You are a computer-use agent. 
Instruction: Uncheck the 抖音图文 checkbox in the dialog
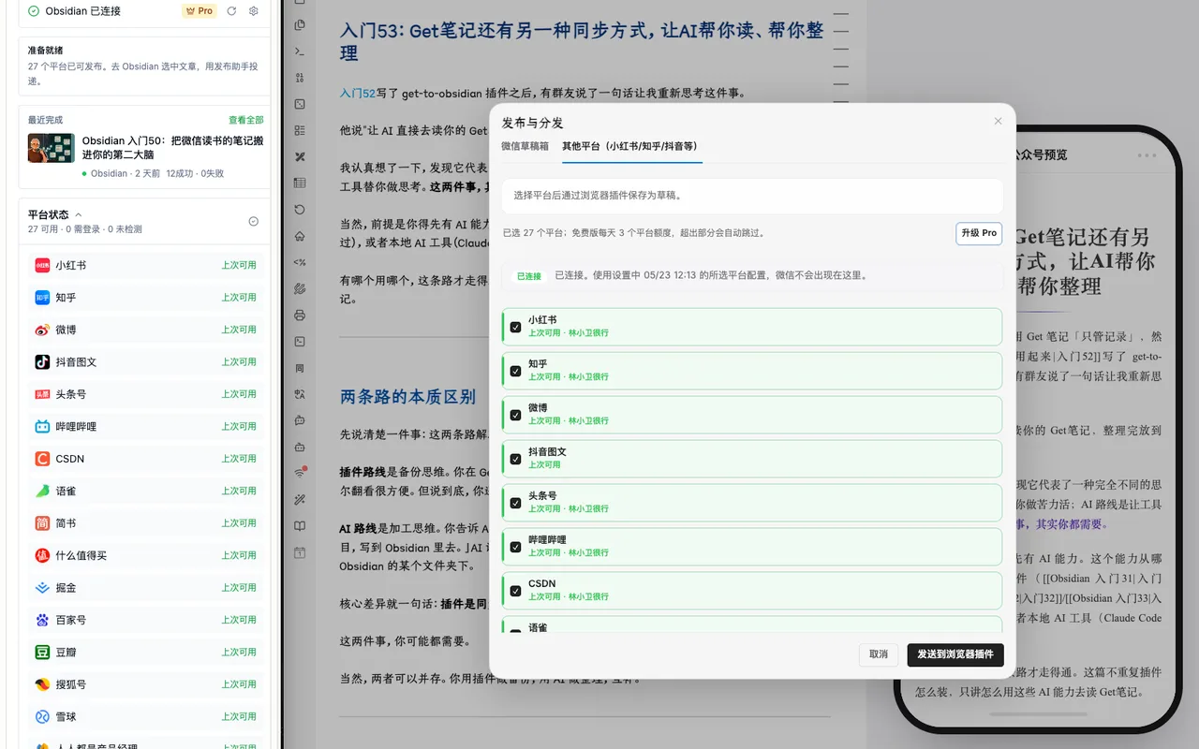pyautogui.click(x=515, y=459)
